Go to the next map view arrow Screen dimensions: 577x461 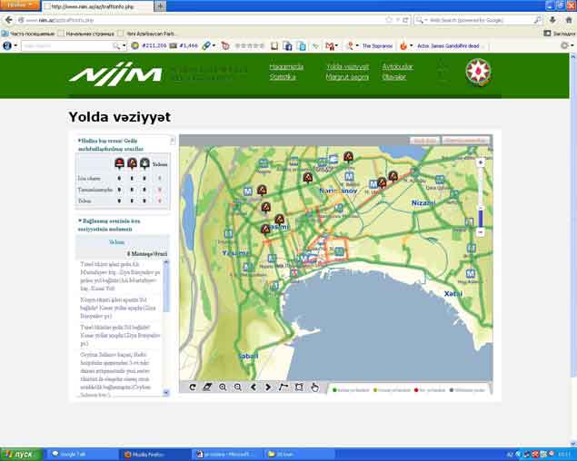[268, 387]
